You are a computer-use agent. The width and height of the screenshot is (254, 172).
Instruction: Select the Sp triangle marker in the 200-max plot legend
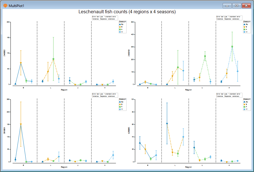[120, 24]
